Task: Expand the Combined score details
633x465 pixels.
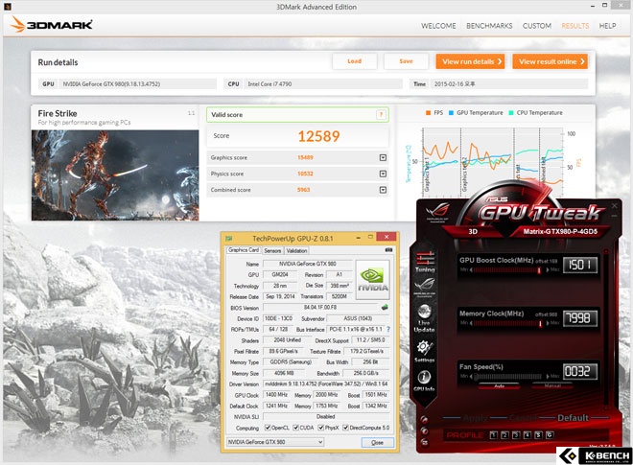Action: 383,190
